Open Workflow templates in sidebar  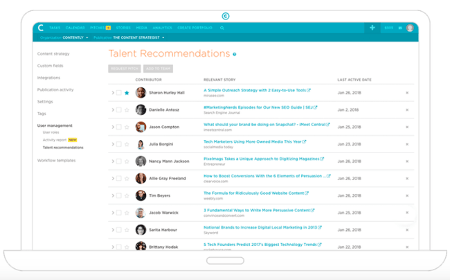(x=57, y=161)
